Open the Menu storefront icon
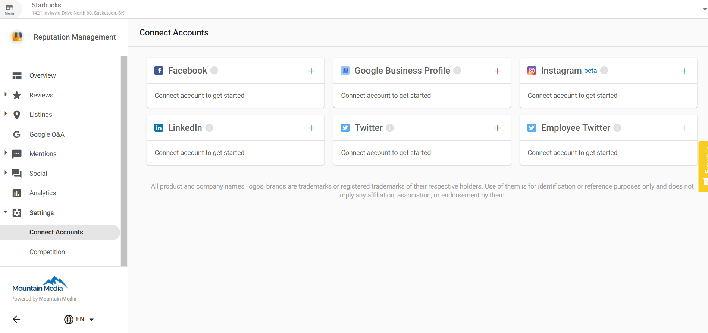 pos(9,9)
